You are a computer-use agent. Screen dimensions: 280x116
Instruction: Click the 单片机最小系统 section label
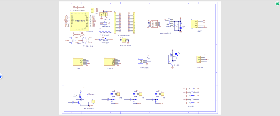[88, 46]
